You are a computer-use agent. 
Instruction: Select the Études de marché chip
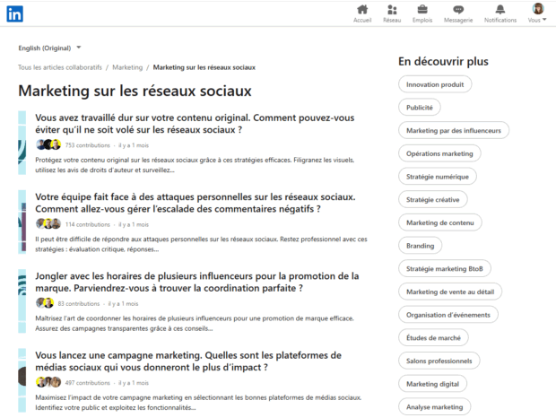(x=433, y=338)
